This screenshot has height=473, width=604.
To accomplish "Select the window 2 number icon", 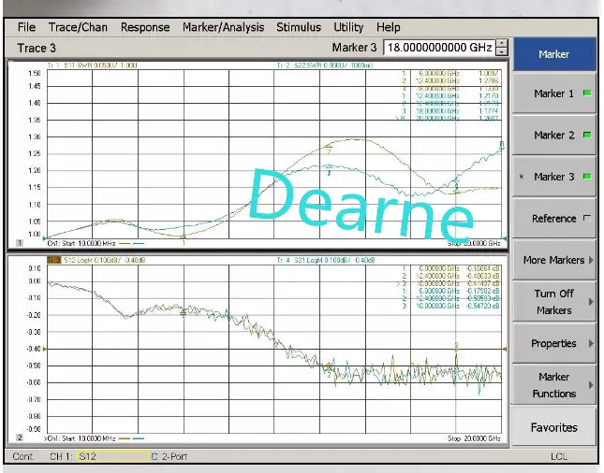I will (20, 437).
